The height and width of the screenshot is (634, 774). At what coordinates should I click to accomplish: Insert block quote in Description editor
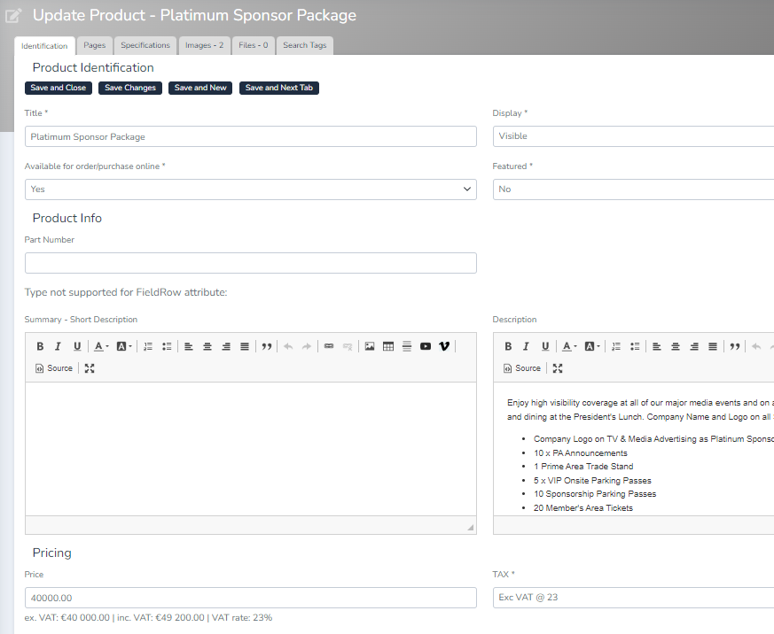point(734,346)
